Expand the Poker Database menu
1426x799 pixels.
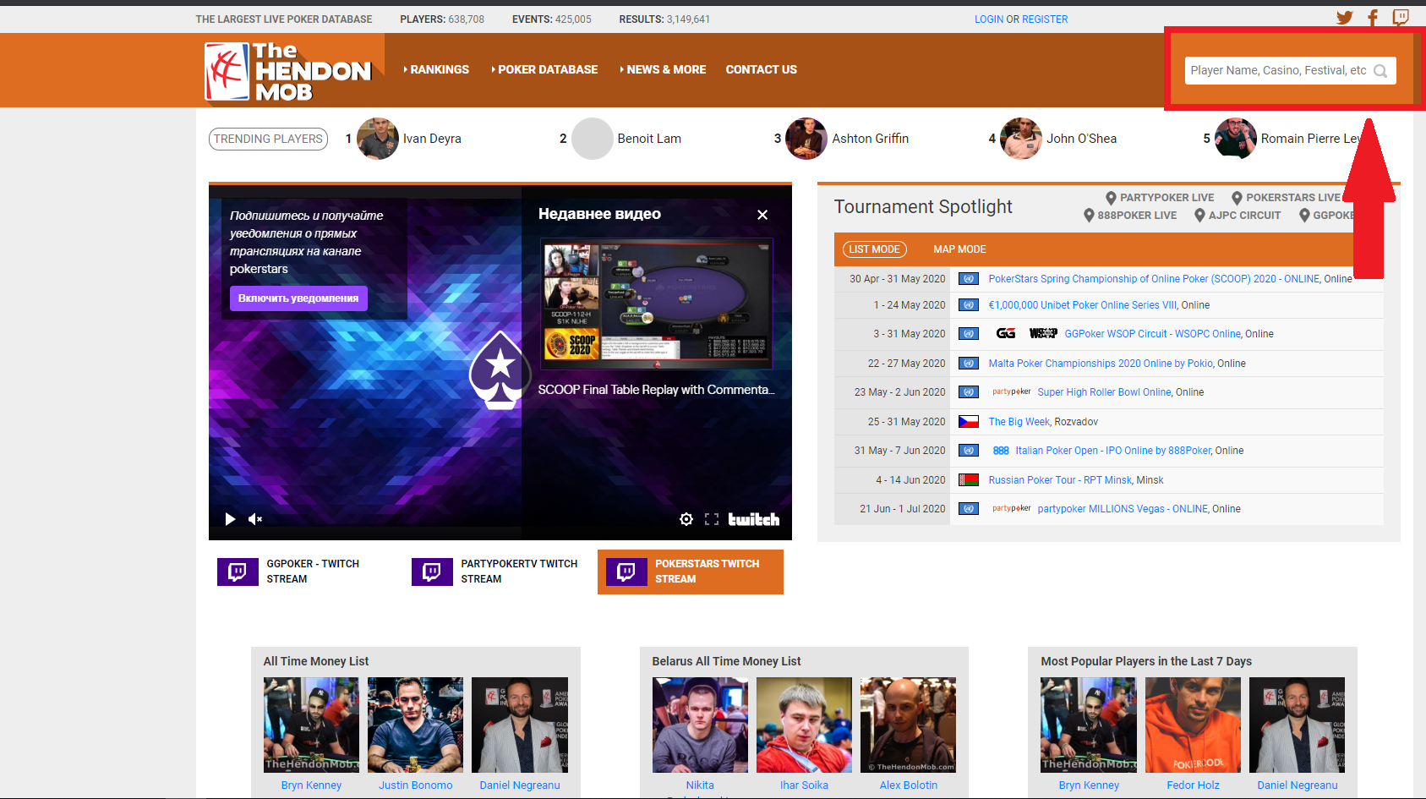tap(544, 69)
